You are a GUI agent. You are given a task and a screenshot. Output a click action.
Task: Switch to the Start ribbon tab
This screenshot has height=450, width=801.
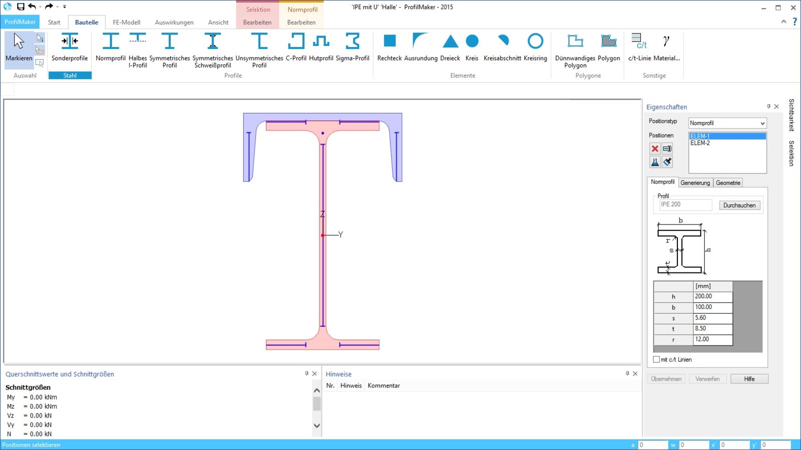[54, 22]
